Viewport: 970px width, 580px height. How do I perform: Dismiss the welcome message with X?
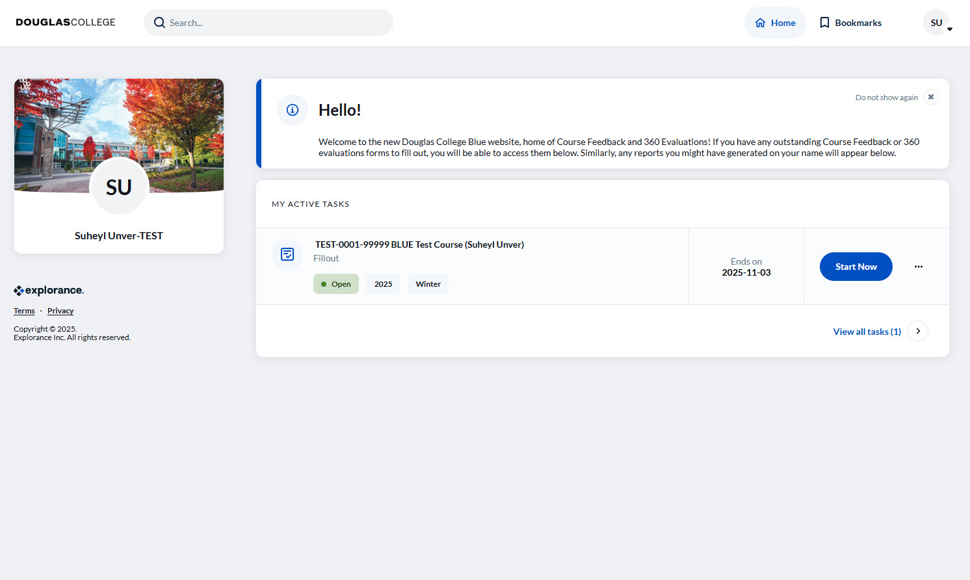click(931, 97)
